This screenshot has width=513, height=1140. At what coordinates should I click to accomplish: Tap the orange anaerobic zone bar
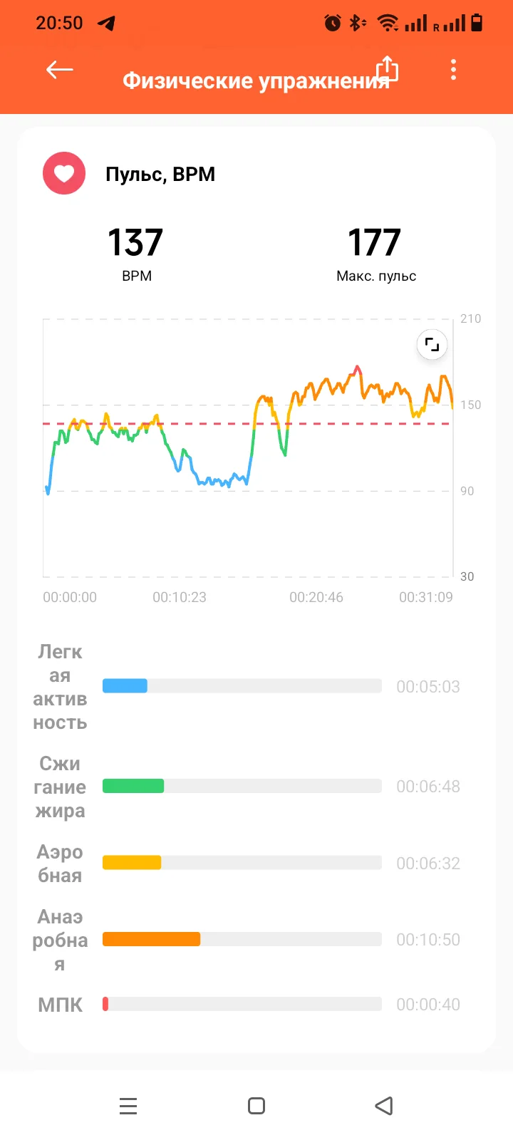coord(151,939)
